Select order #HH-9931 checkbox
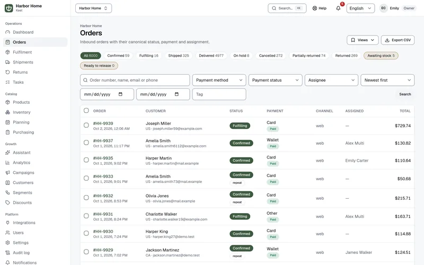424x265 pixels. 86,216
